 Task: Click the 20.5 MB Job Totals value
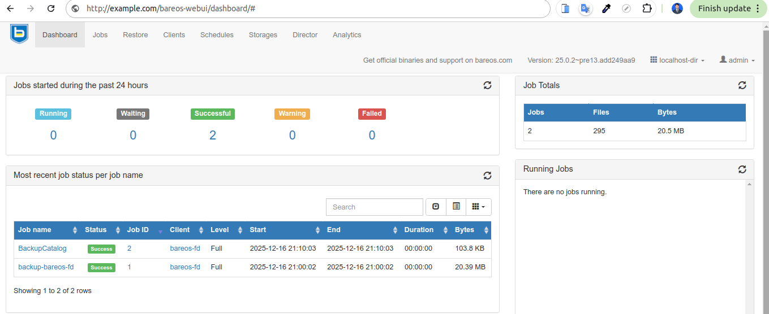[671, 131]
